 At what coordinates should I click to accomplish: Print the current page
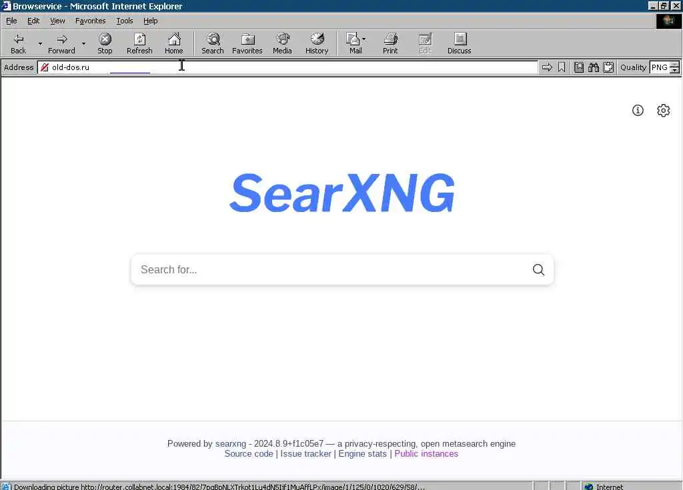[390, 43]
